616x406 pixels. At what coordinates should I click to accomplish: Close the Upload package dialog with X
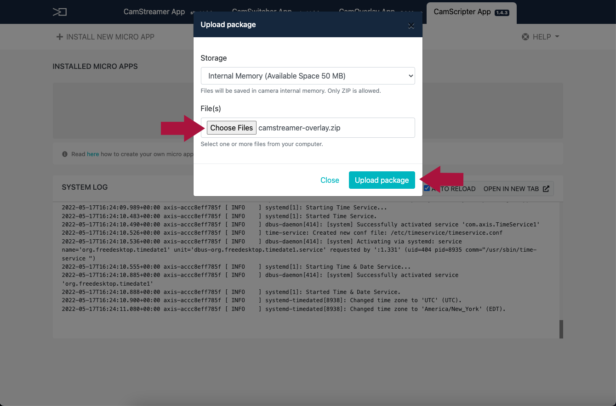tap(411, 26)
